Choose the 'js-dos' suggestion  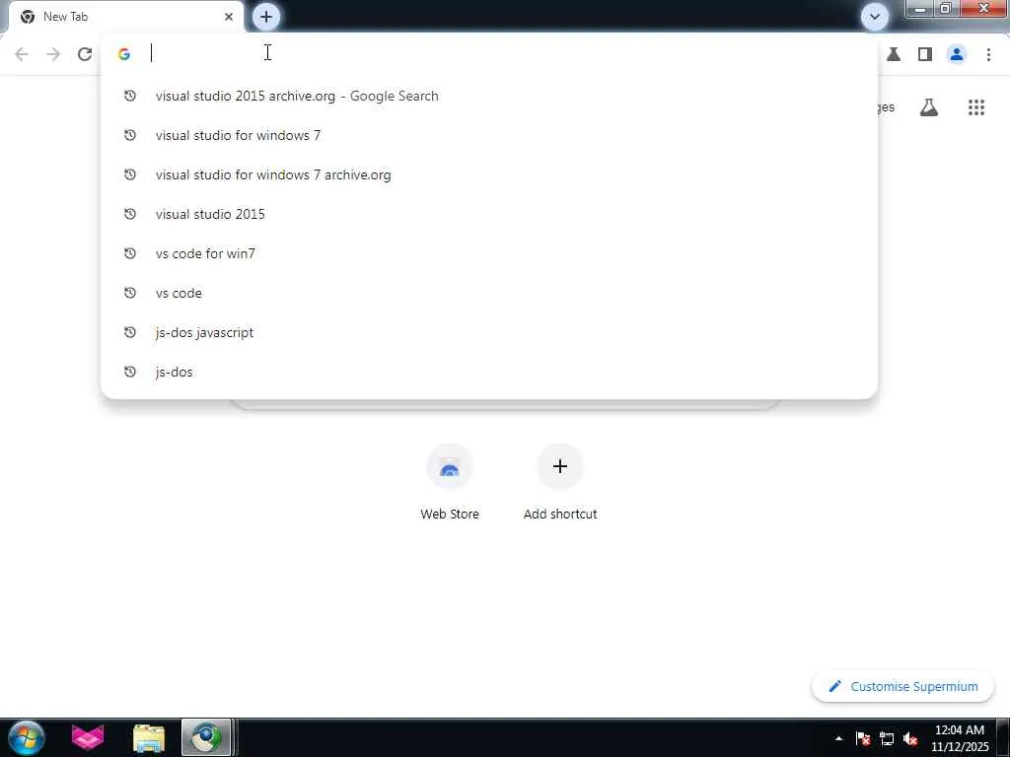[x=489, y=372]
